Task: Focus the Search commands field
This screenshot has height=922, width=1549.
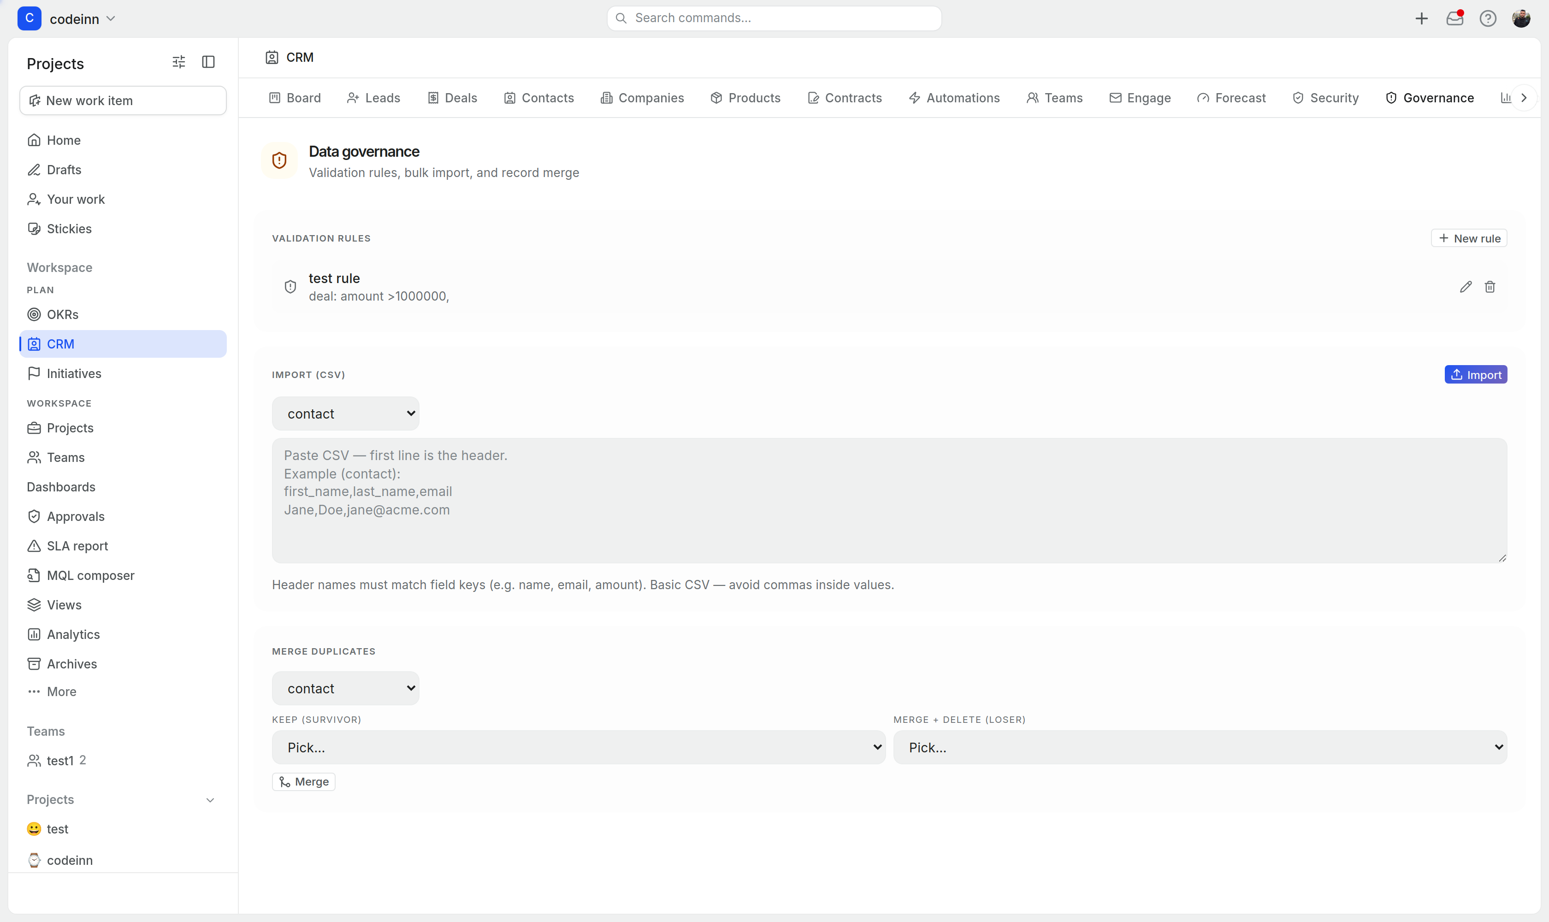Action: (x=774, y=18)
